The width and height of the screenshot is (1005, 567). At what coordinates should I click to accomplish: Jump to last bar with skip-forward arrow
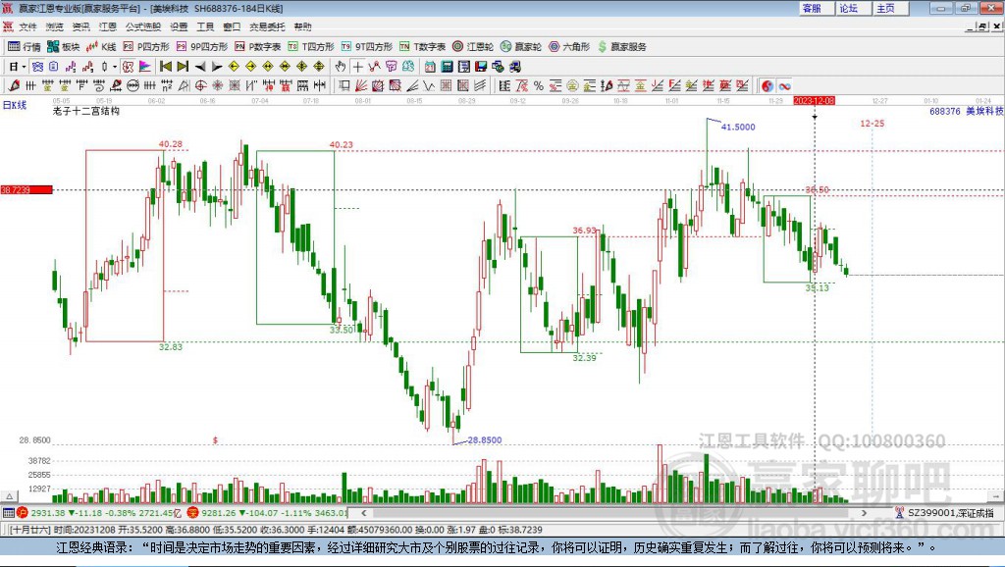tap(183, 67)
